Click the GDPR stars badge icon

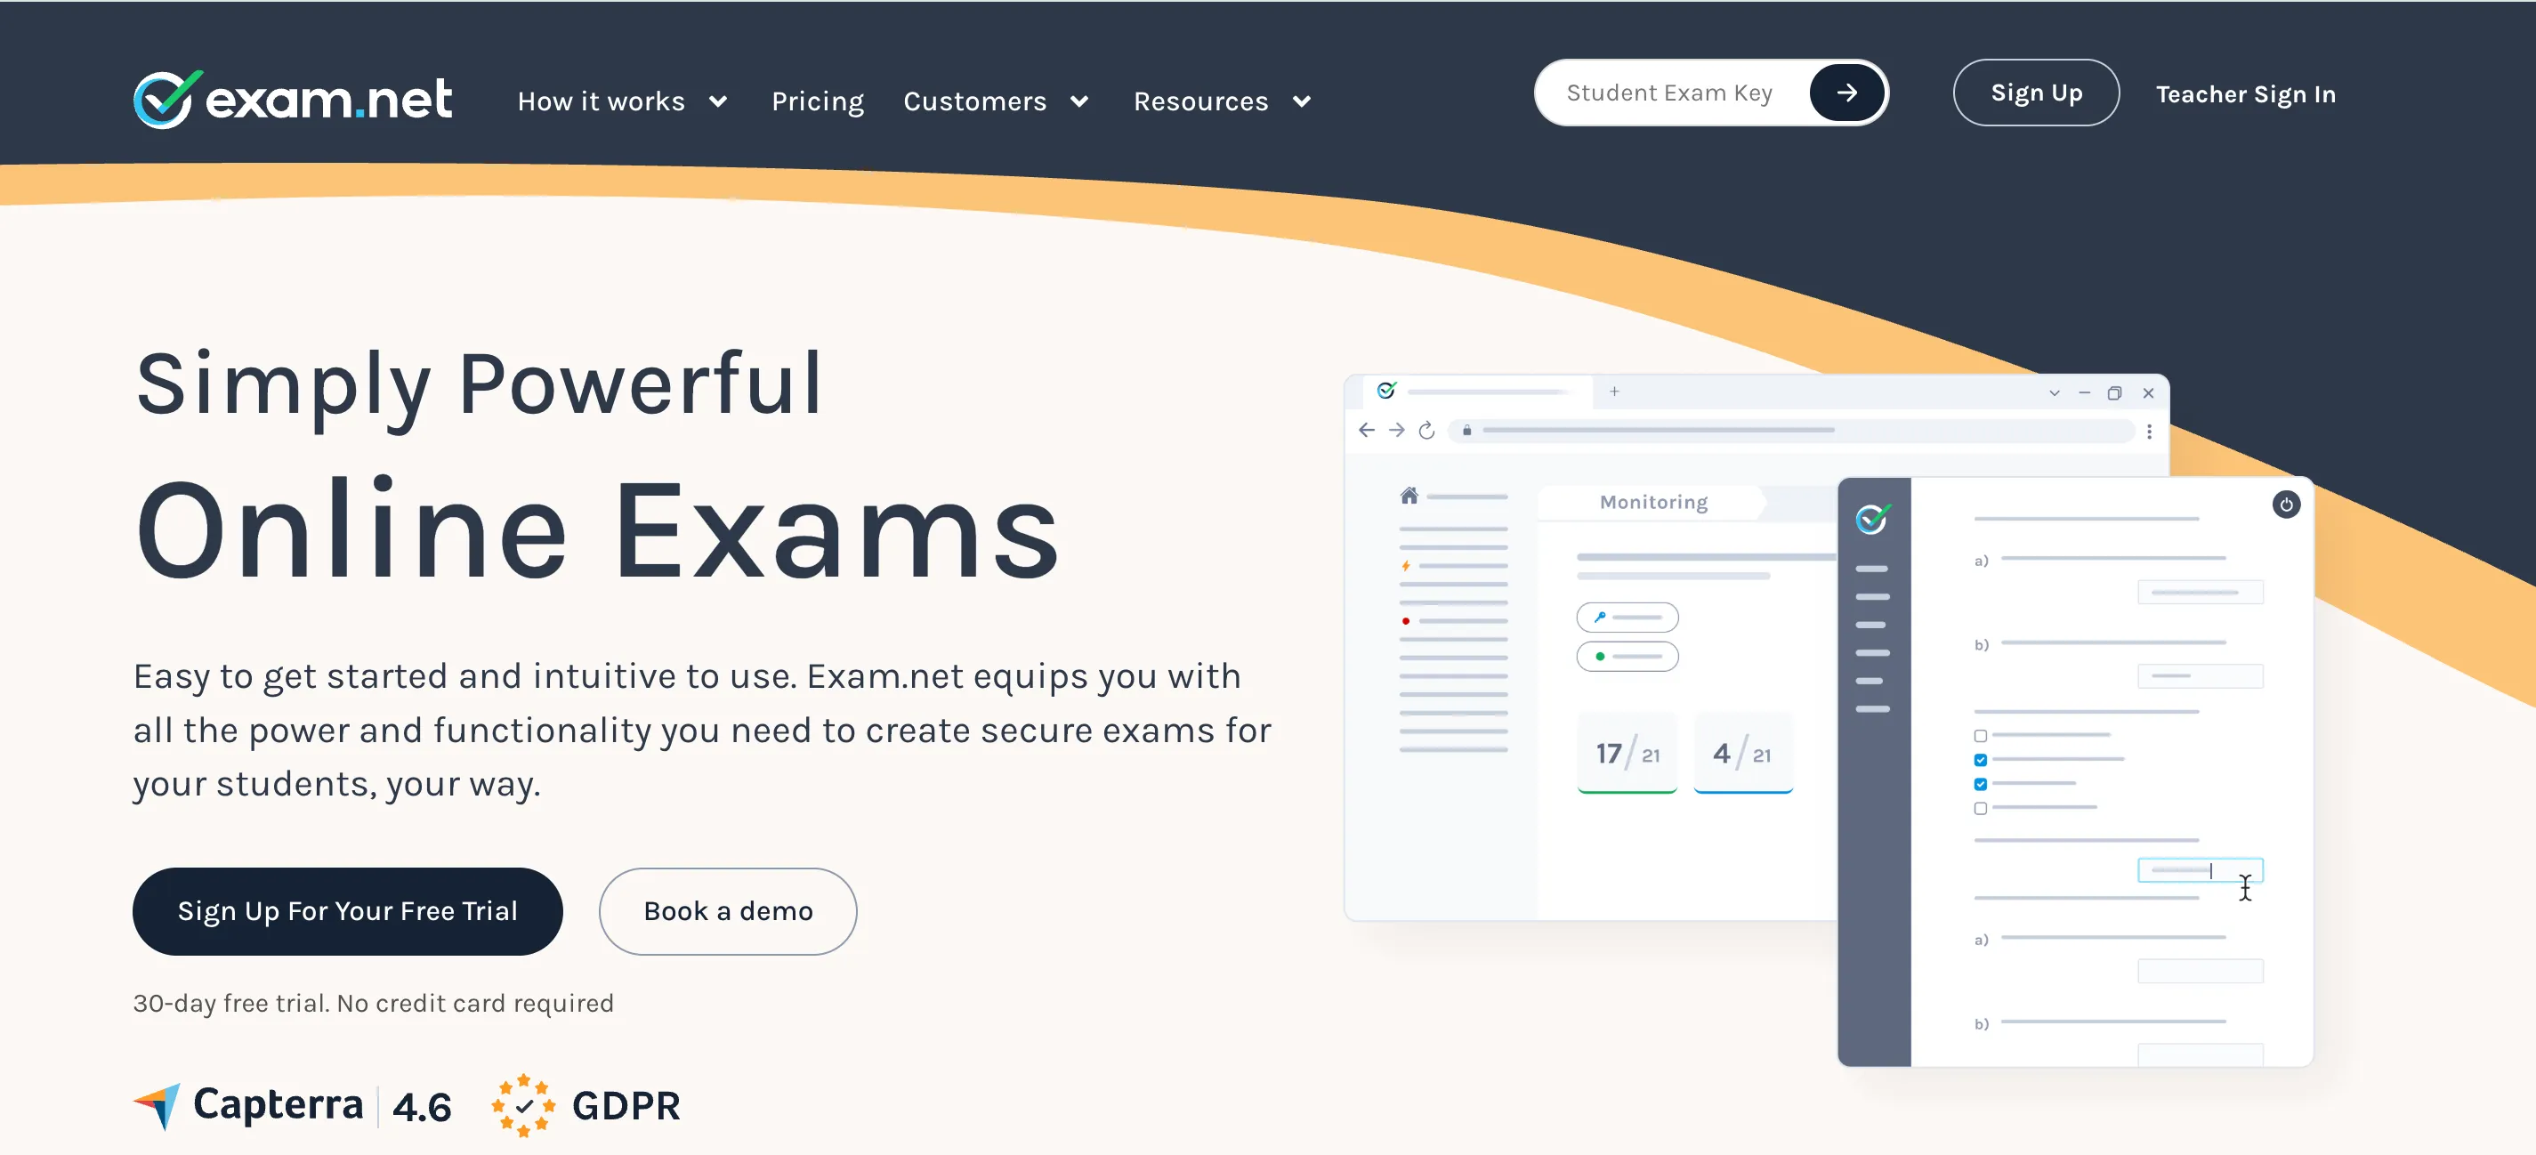point(522,1106)
